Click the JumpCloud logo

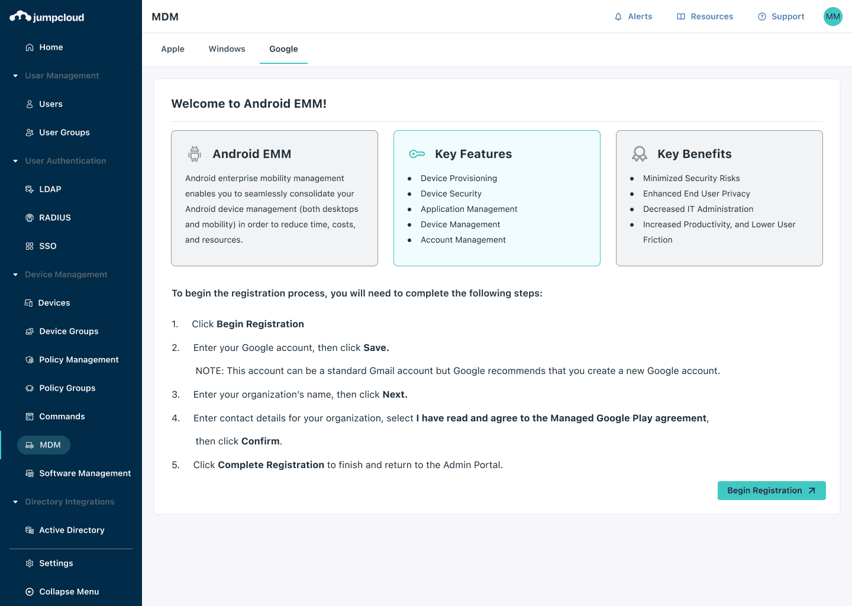point(47,17)
